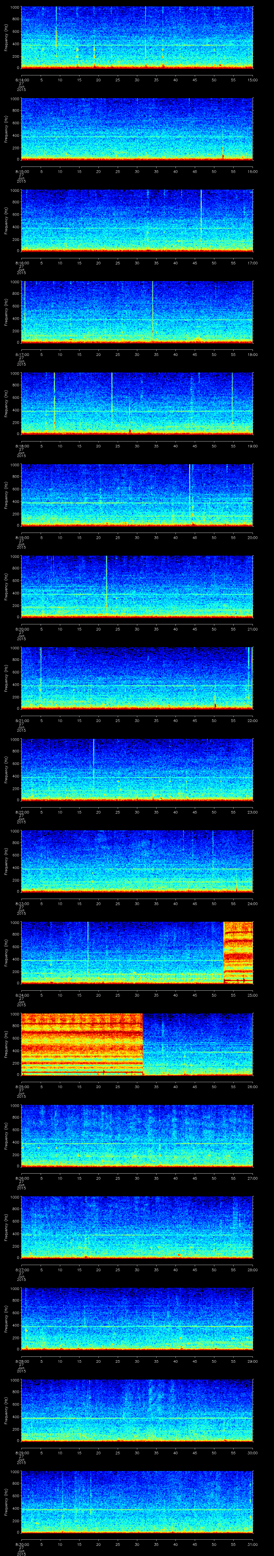The width and height of the screenshot is (274, 1556).
Task: Pick the spectrogram starting at 8:21:00
Action: click(x=137, y=678)
